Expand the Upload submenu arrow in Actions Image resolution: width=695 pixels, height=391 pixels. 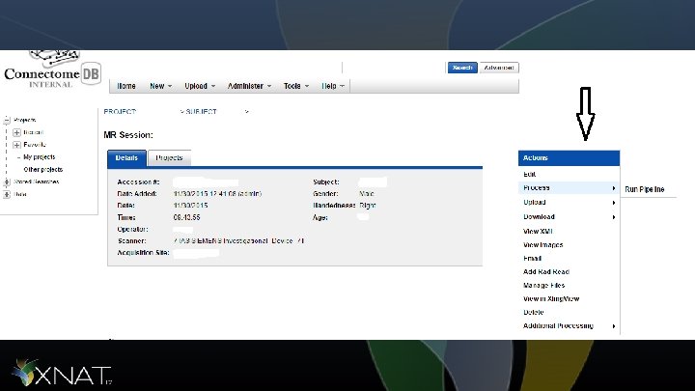(x=614, y=203)
